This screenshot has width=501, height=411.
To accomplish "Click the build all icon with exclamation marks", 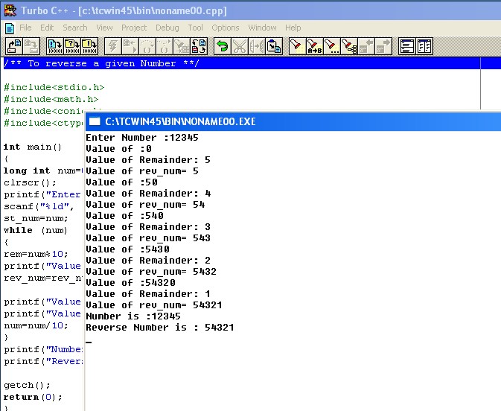I will coord(89,46).
